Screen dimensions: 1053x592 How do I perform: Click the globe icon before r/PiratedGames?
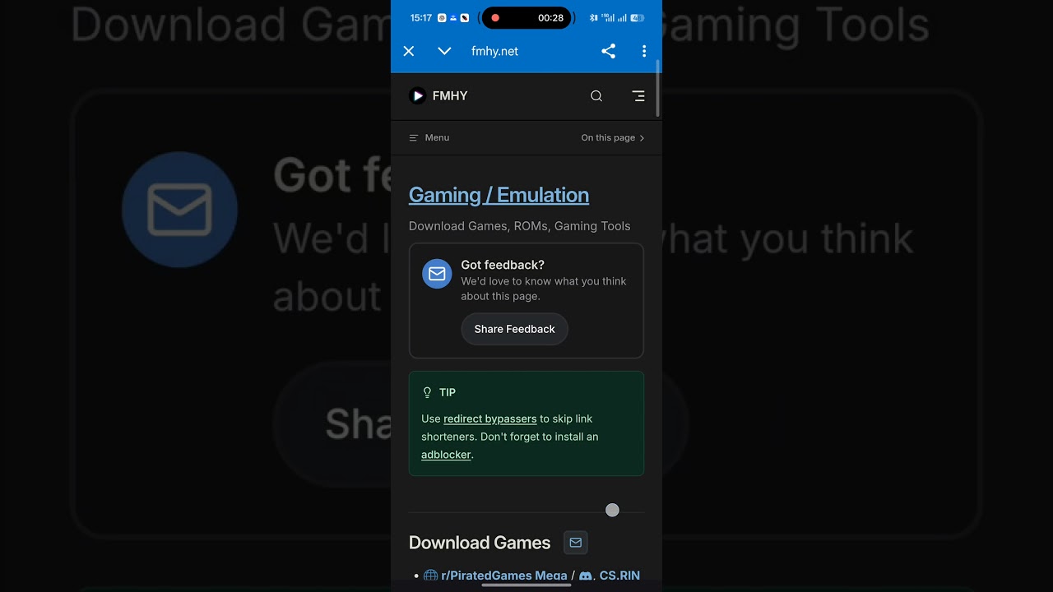(x=430, y=576)
